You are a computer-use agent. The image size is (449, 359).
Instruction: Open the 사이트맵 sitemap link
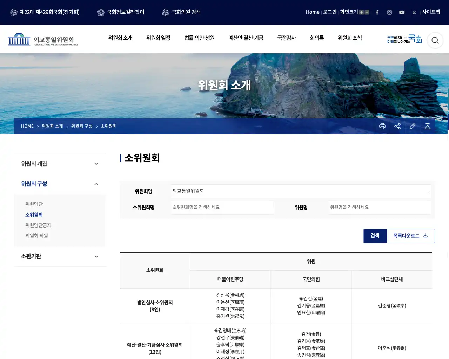431,12
